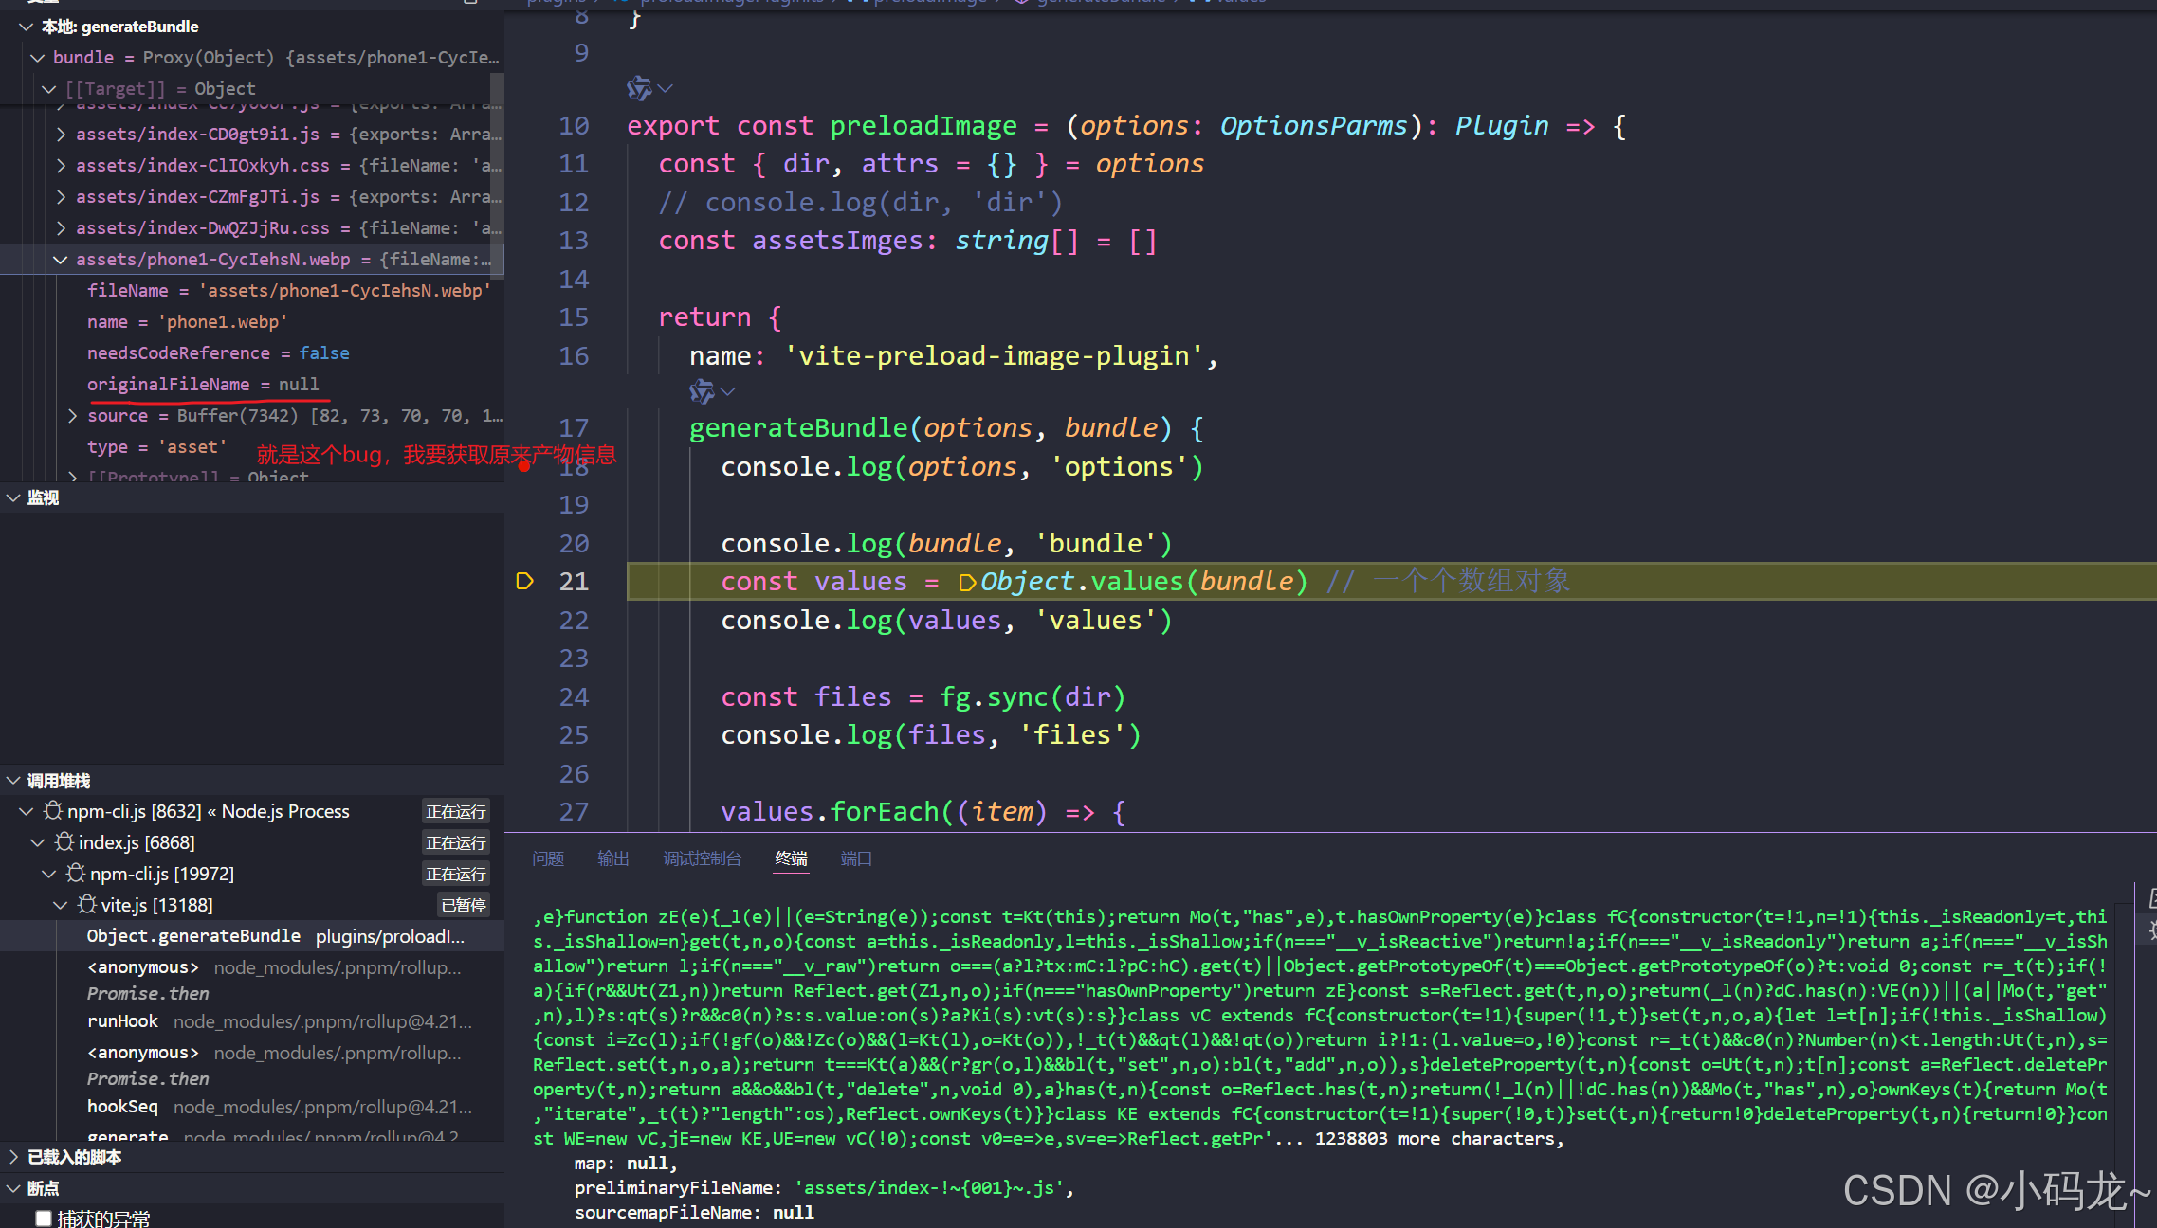
Task: Click the inline step-target marker before Object.values
Action: tap(966, 582)
